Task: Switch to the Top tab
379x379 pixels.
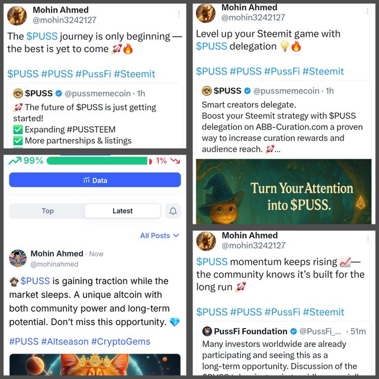Action: pos(47,211)
